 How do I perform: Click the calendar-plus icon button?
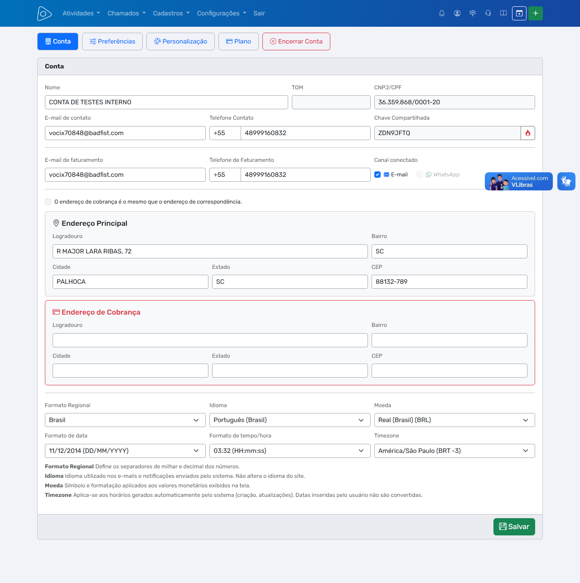pyautogui.click(x=519, y=13)
